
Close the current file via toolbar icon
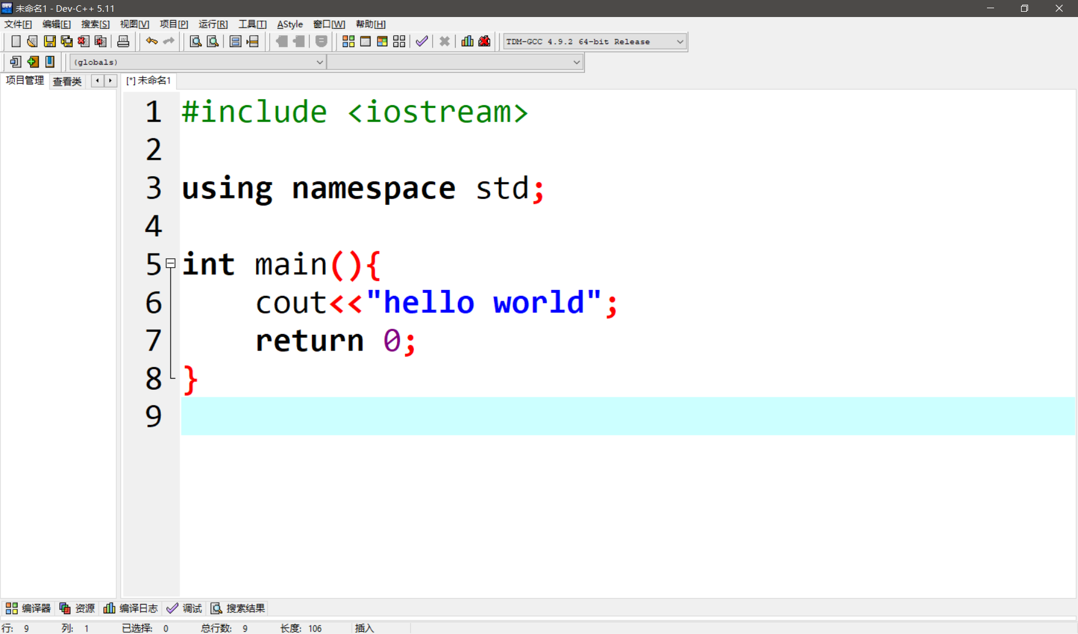click(83, 41)
